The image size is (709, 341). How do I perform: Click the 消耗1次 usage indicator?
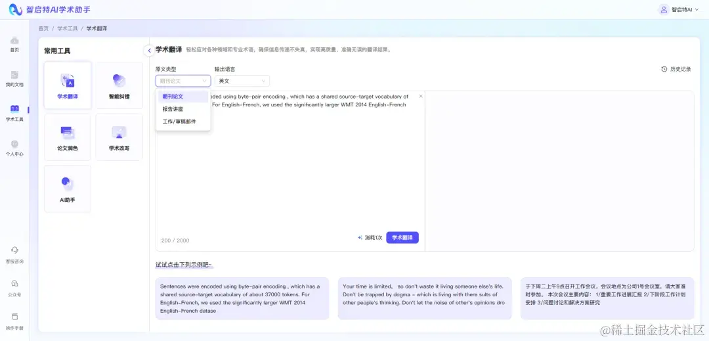click(370, 237)
